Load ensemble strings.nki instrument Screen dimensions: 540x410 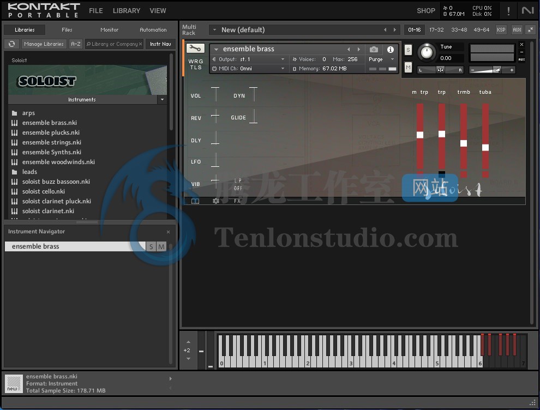click(x=52, y=142)
